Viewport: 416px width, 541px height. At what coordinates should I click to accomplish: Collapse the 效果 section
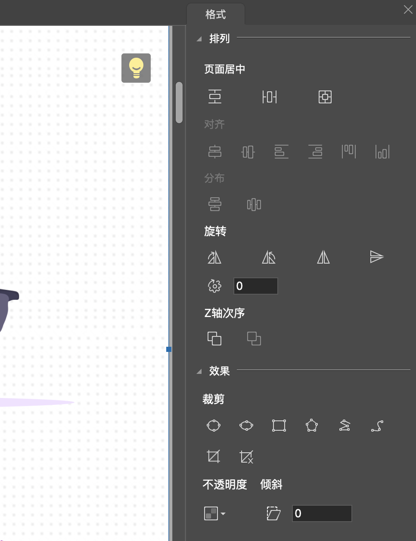coord(199,371)
